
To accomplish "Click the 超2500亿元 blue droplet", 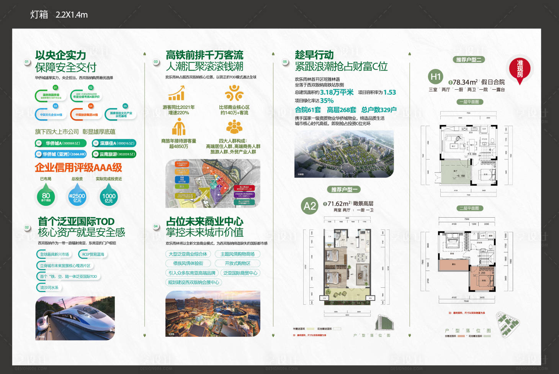I will coord(77,195).
